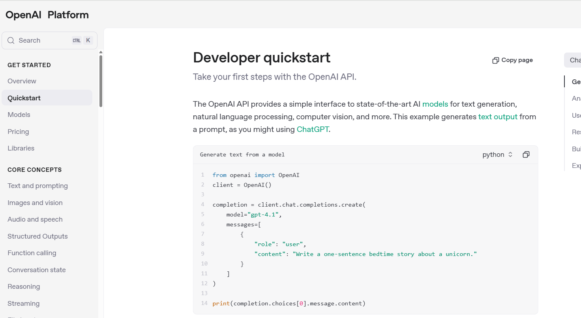Click the OpenAI Platform logo
This screenshot has height=318, width=581.
tap(47, 15)
